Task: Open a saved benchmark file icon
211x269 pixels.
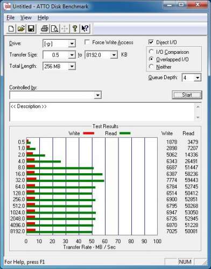Action: [x=21, y=29]
